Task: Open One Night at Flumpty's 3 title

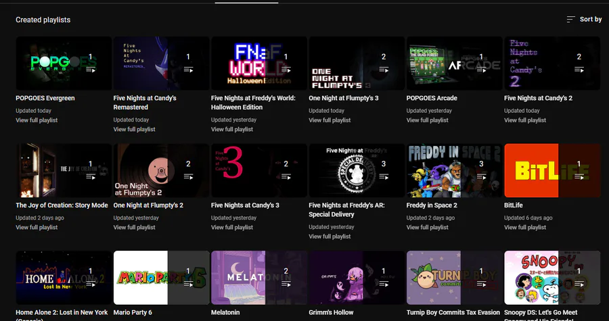Action: tap(343, 98)
